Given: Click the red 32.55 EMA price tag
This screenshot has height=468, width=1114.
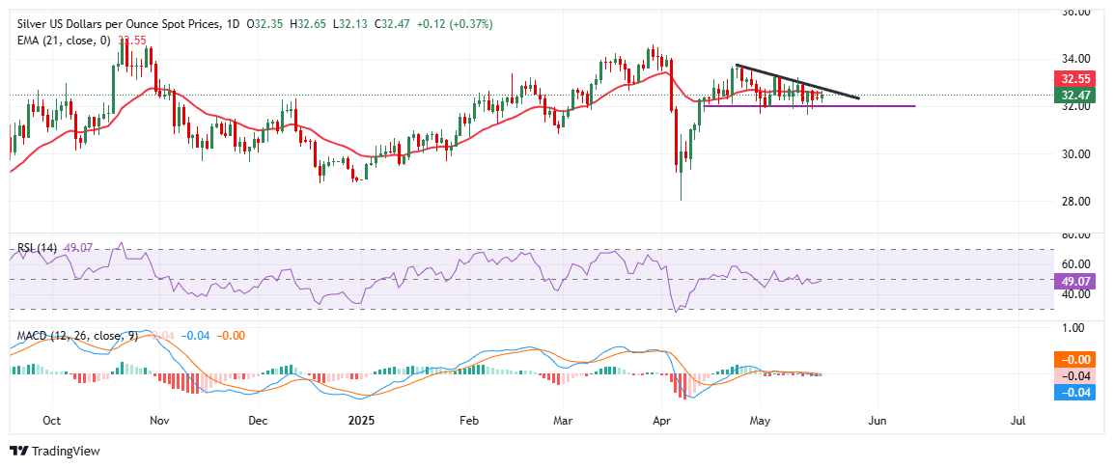Looking at the screenshot, I should tap(1075, 80).
